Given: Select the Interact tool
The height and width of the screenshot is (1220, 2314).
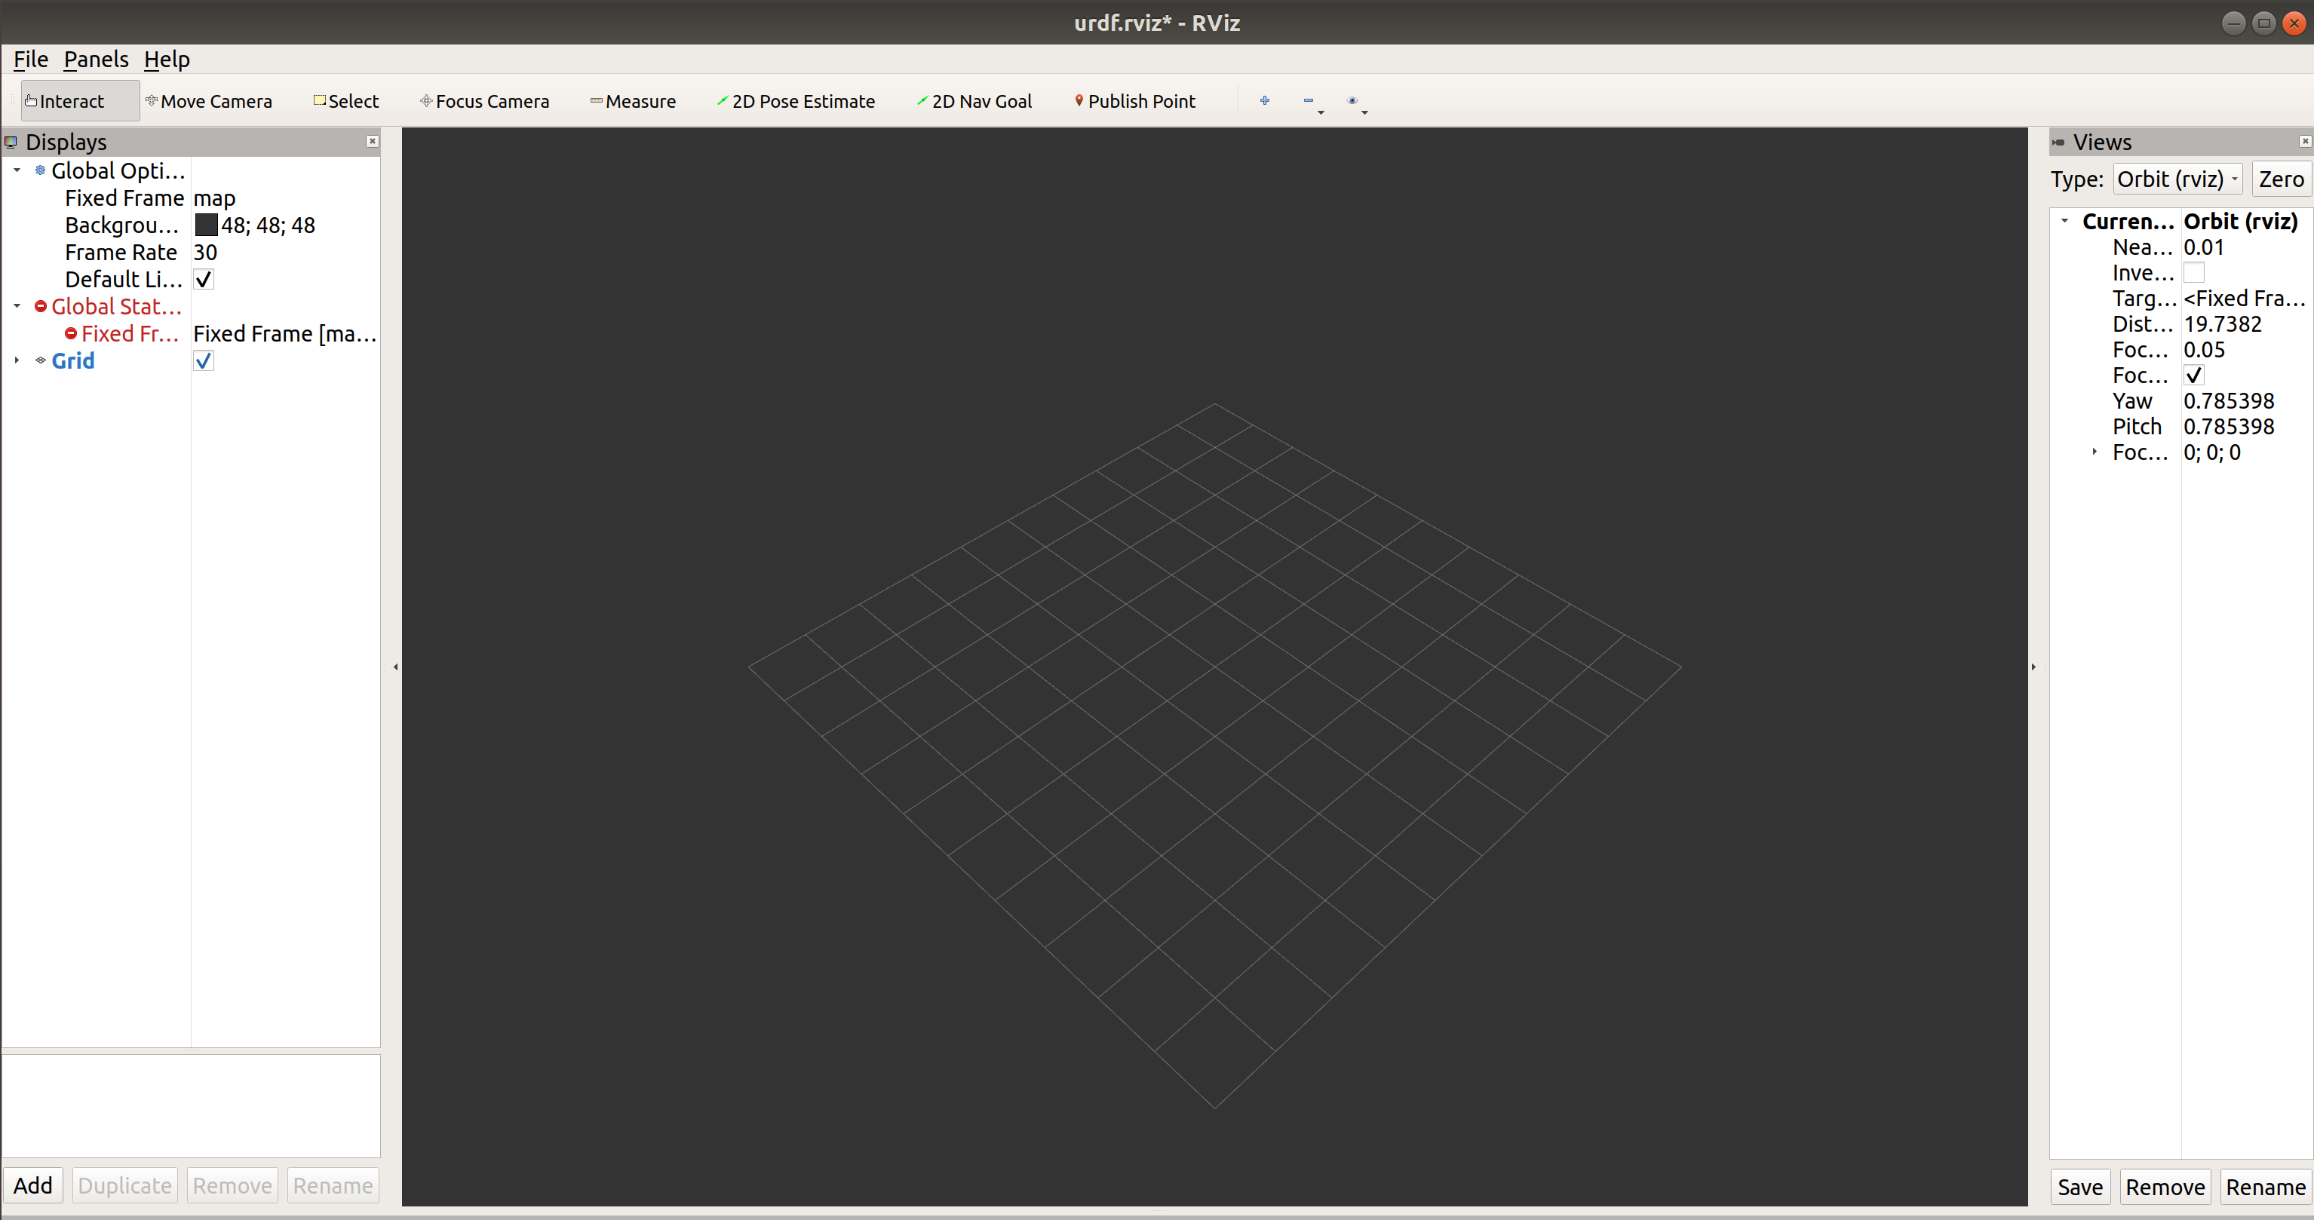Looking at the screenshot, I should pyautogui.click(x=69, y=102).
